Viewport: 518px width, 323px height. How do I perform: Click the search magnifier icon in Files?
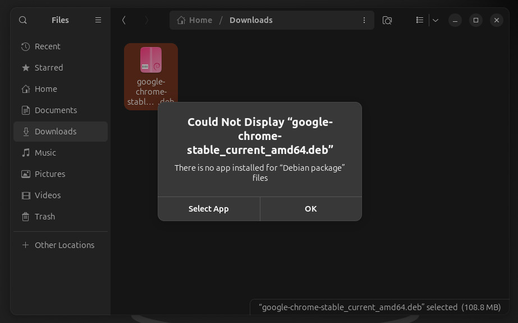[x=23, y=20]
